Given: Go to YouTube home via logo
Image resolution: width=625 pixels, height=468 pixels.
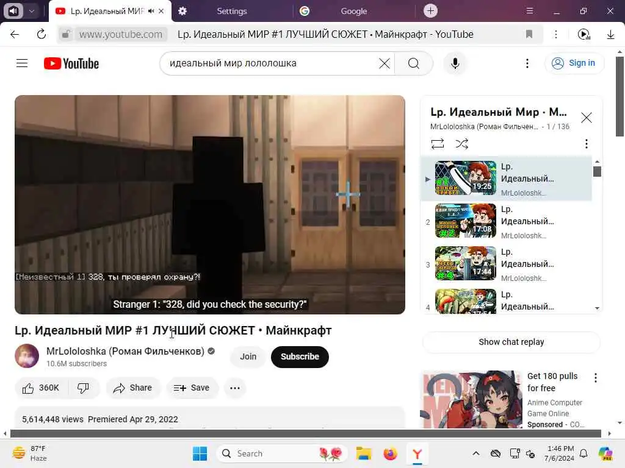Looking at the screenshot, I should tap(71, 63).
